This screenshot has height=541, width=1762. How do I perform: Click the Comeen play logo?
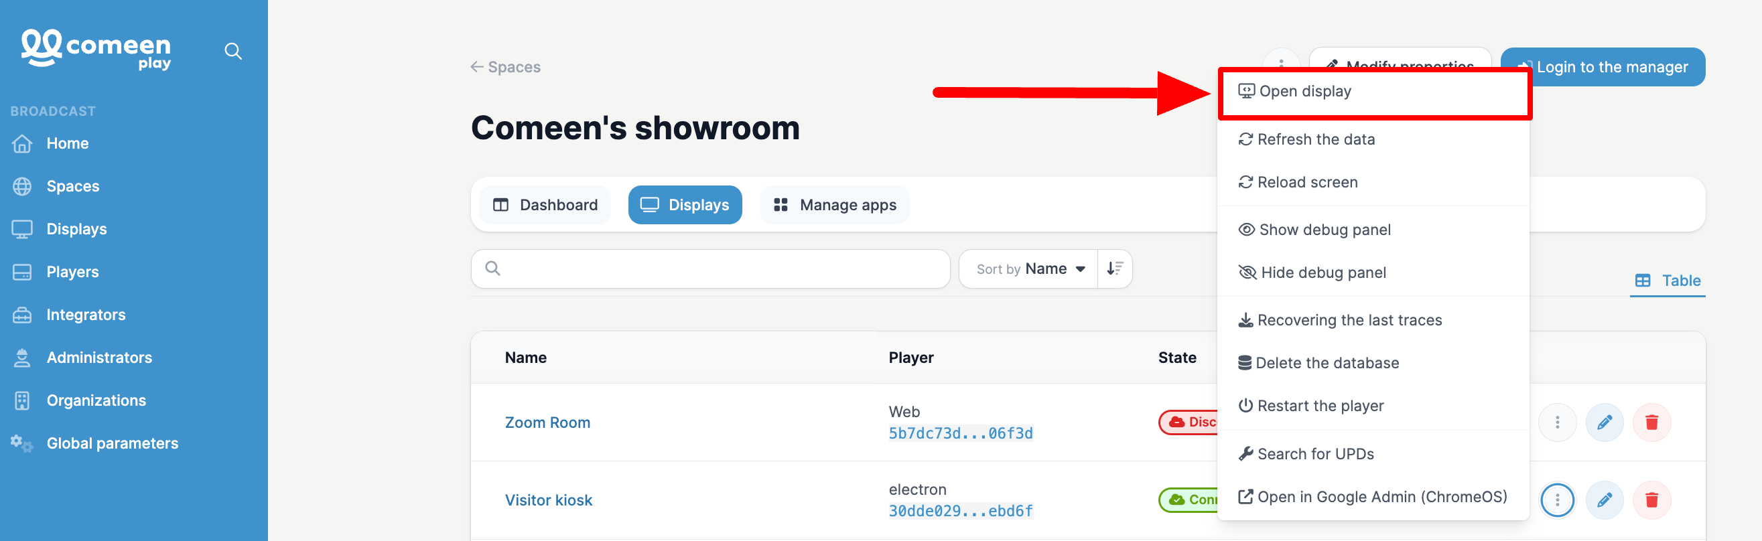[96, 50]
